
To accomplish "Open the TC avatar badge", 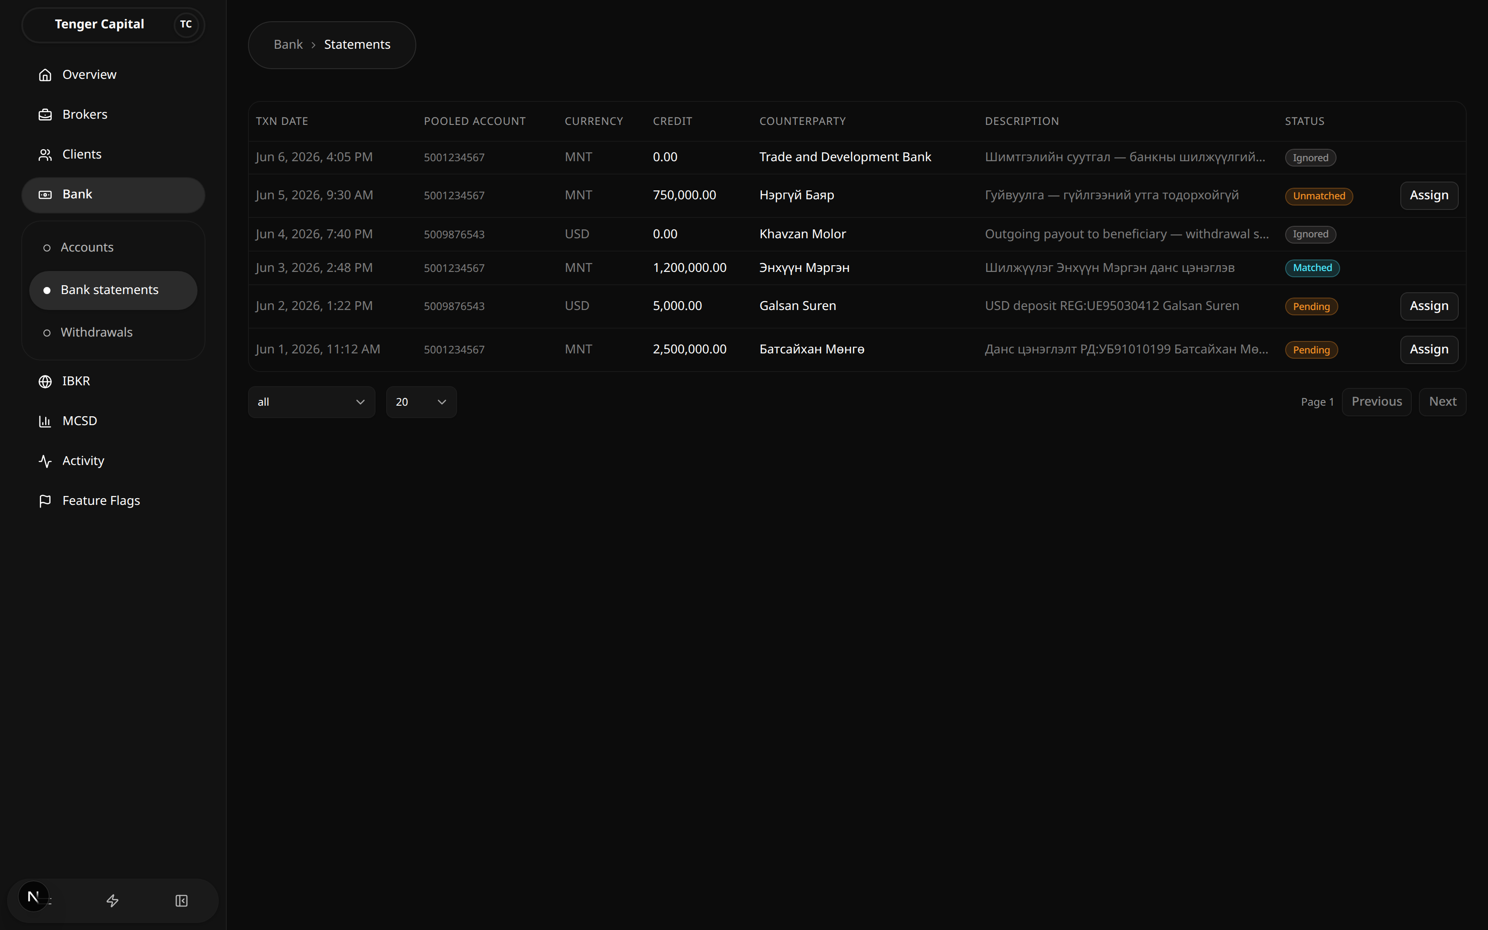I will (186, 25).
